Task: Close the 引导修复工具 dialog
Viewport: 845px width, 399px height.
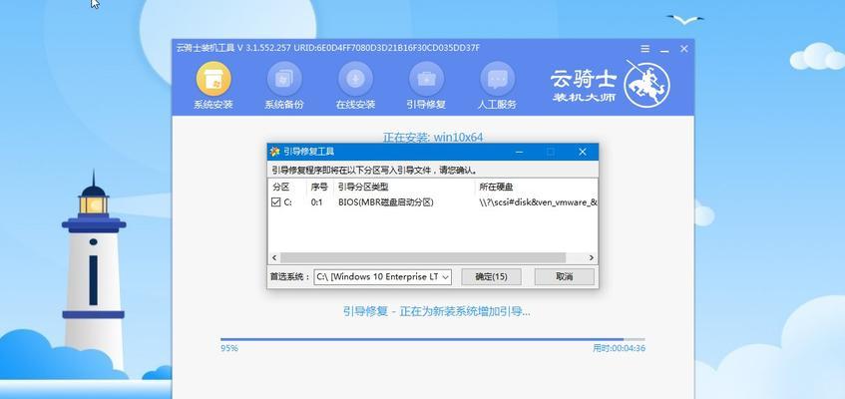Action: pyautogui.click(x=582, y=152)
